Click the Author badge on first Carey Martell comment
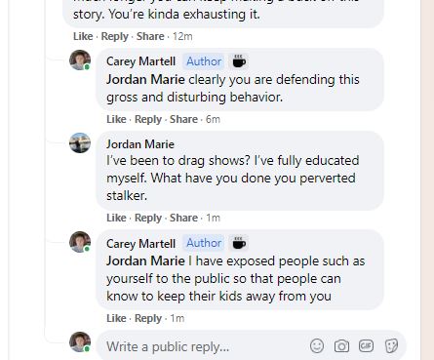Viewport: 434px width, 360px height. coord(204,61)
